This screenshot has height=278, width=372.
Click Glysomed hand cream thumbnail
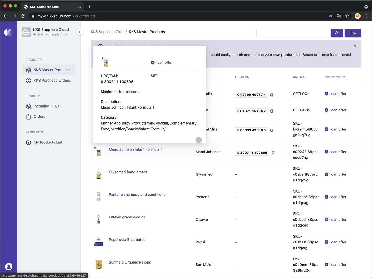pos(99,174)
